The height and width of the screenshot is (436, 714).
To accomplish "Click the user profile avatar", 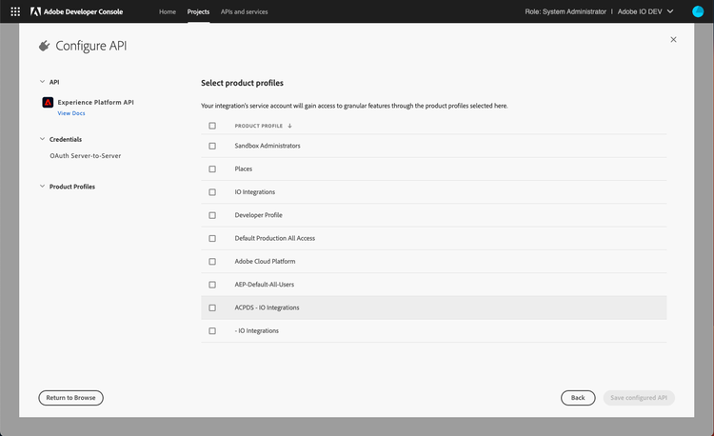I will point(697,11).
